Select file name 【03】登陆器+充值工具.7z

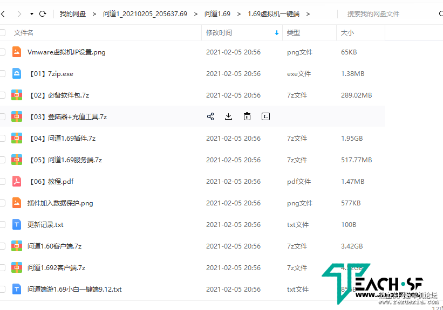tap(68, 117)
